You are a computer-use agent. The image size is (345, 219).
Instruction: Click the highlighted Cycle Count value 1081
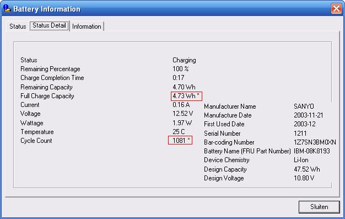pos(180,140)
